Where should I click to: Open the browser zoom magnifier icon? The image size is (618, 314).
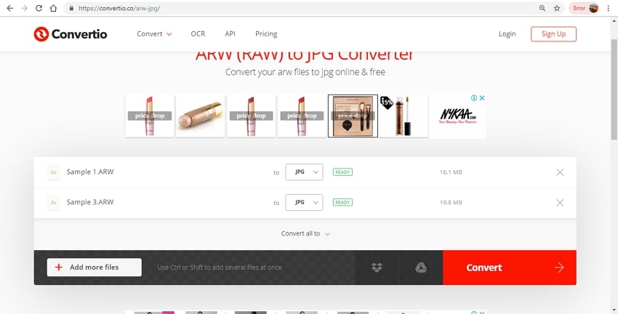coord(542,8)
